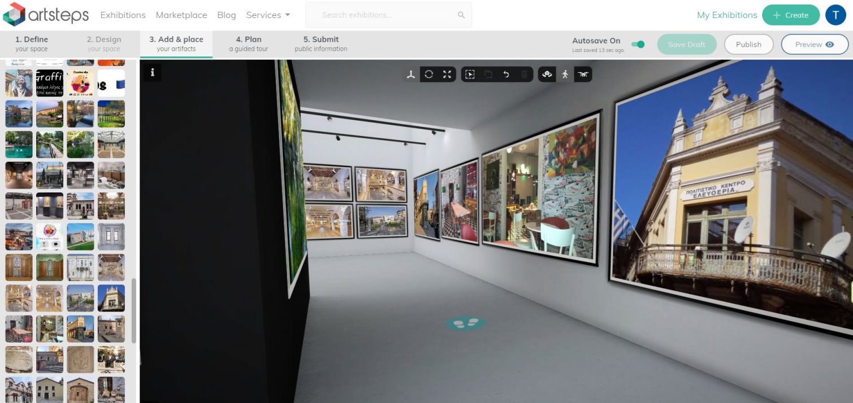Image resolution: width=853 pixels, height=403 pixels.
Task: Click the undo arrow icon
Action: [506, 75]
